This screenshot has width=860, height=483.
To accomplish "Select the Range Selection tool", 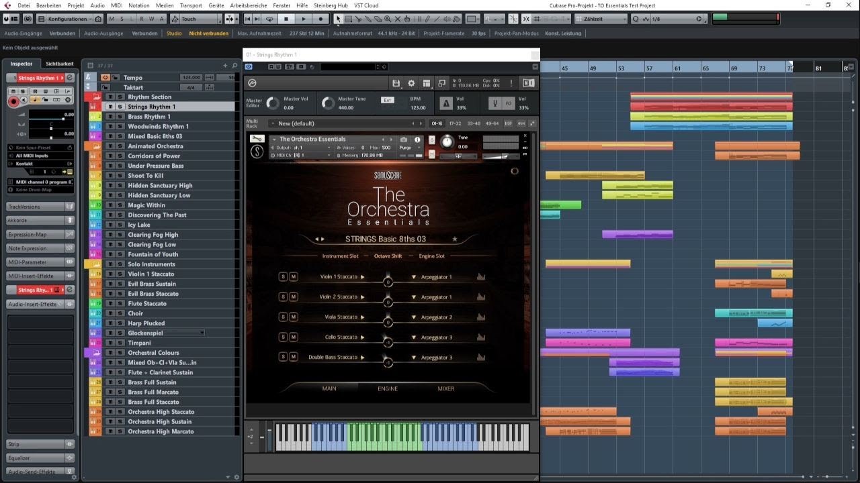I will (348, 19).
